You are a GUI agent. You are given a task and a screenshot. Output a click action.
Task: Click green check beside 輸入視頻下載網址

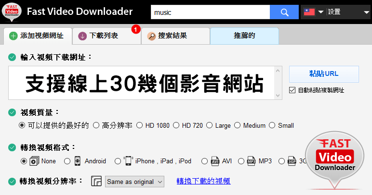coord(12,57)
